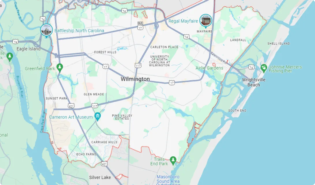
Task: Select the Trails End Park tree marker
Action: [173, 161]
